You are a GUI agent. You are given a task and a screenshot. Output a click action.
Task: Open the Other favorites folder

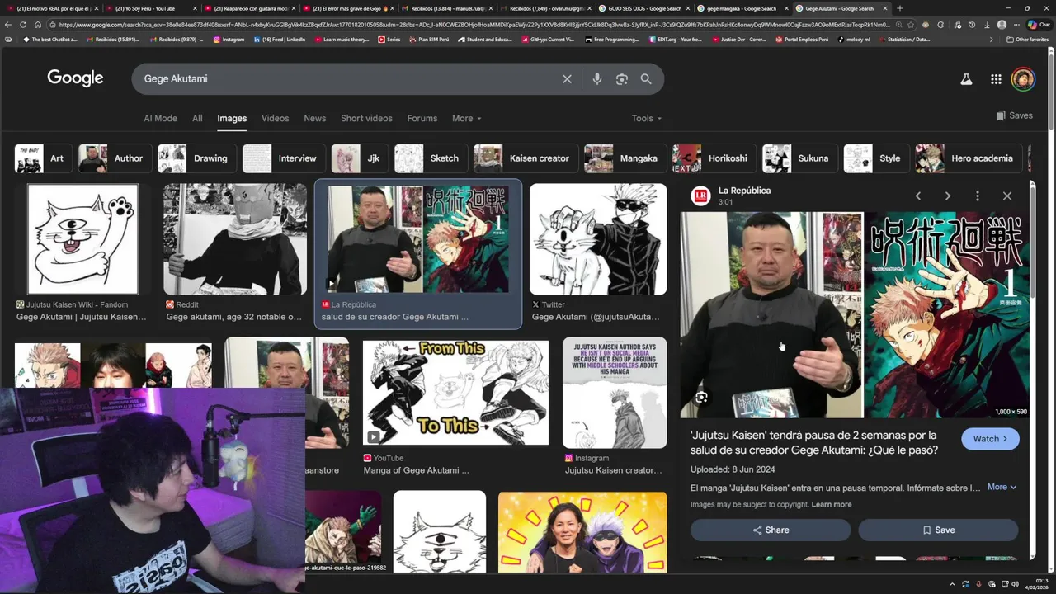(x=1027, y=40)
